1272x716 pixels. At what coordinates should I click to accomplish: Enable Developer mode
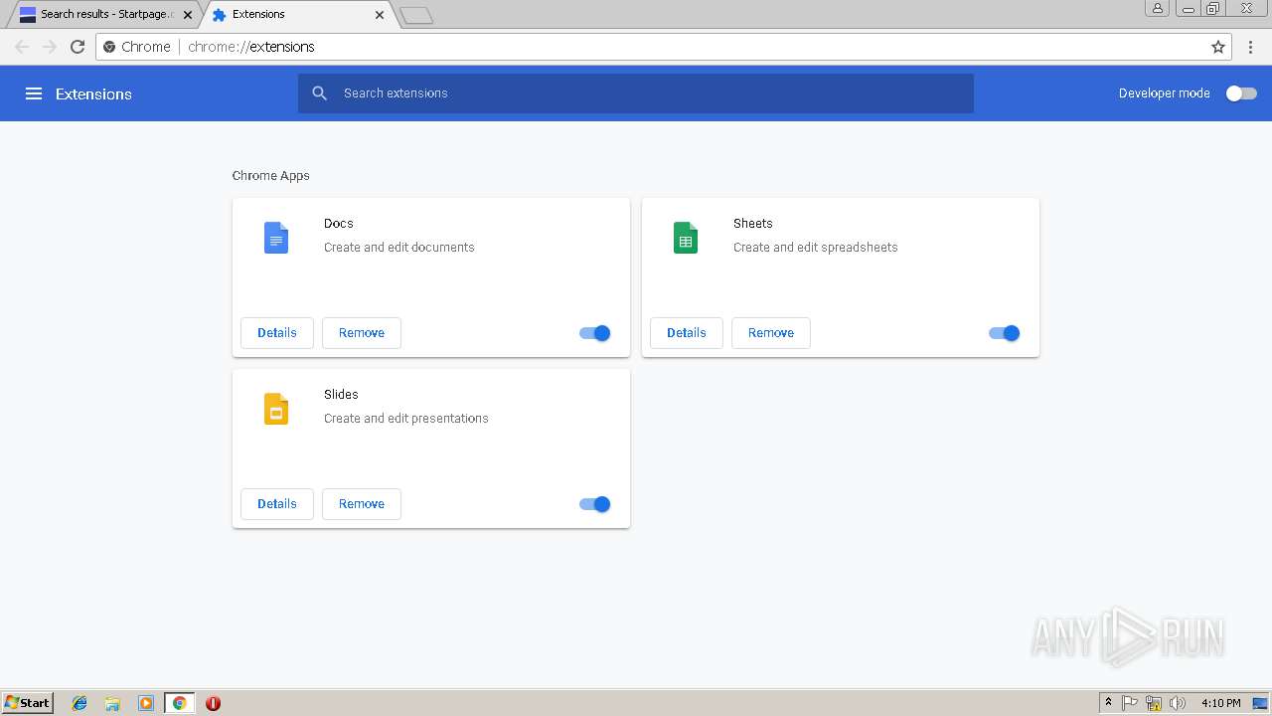pyautogui.click(x=1241, y=93)
